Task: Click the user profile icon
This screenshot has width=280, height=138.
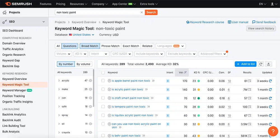Action: click(272, 4)
